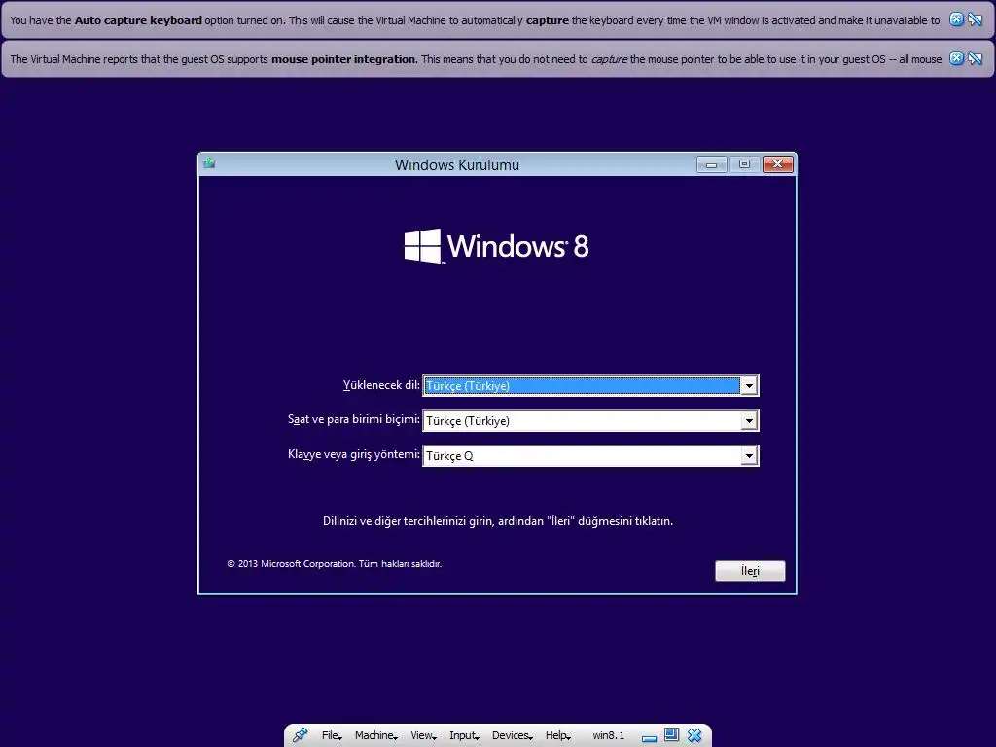Click the Windows Kurulumu title text
Viewport: 996px width, 747px height.
[457, 165]
